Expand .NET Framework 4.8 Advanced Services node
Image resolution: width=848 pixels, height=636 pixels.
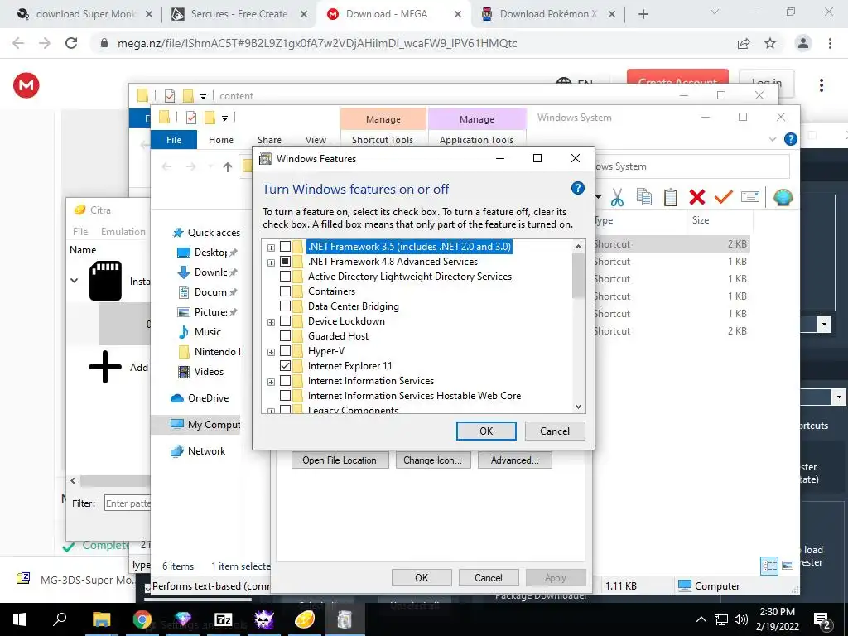pos(271,263)
